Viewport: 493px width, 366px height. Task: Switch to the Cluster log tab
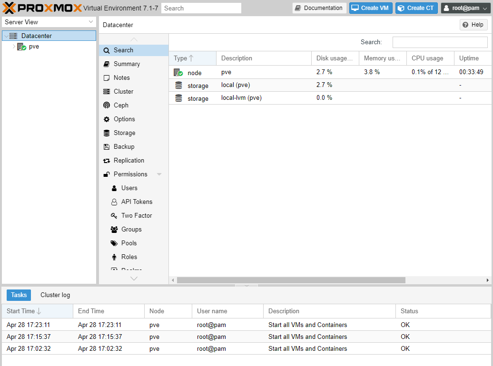[x=55, y=295]
